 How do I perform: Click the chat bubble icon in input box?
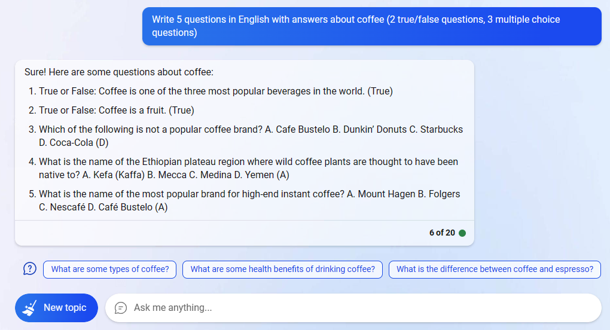121,308
